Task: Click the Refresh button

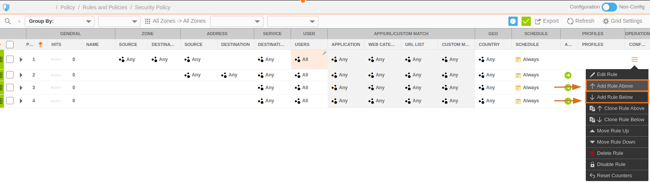Action: [580, 21]
